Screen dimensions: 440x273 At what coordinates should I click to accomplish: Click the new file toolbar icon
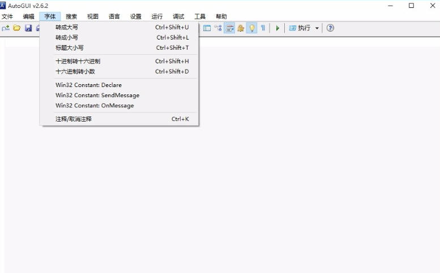pos(6,28)
